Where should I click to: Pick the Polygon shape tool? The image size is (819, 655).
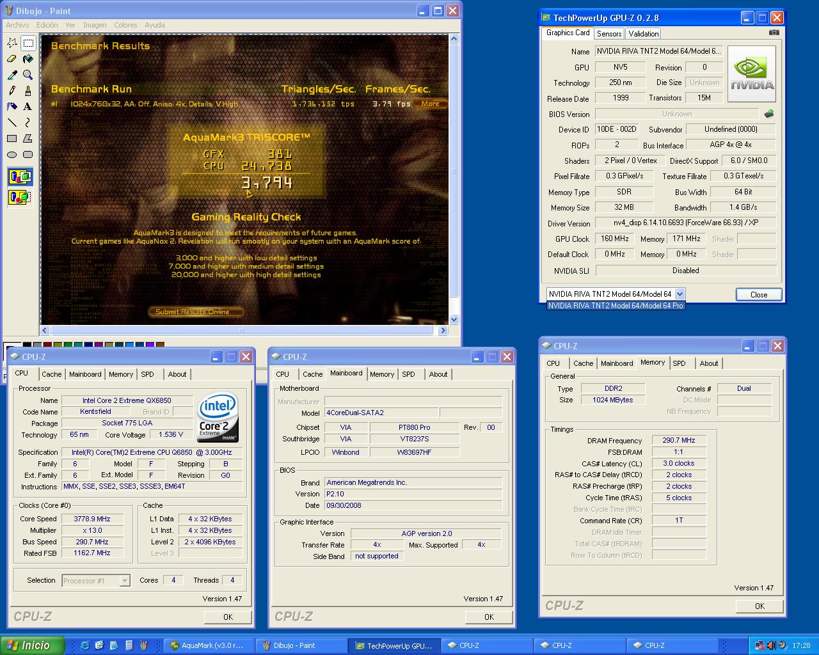(28, 138)
